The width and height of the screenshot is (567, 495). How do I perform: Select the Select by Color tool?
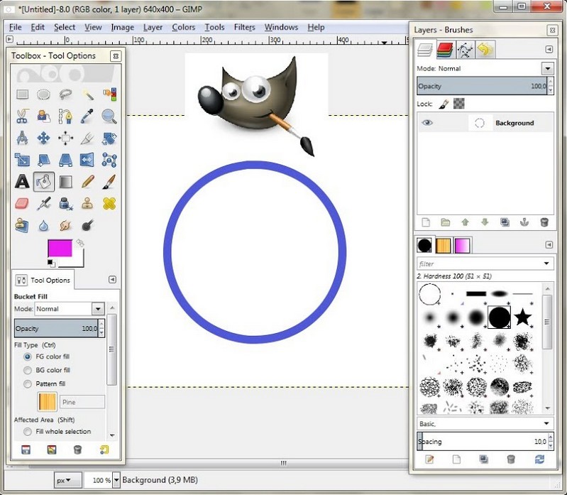[109, 94]
